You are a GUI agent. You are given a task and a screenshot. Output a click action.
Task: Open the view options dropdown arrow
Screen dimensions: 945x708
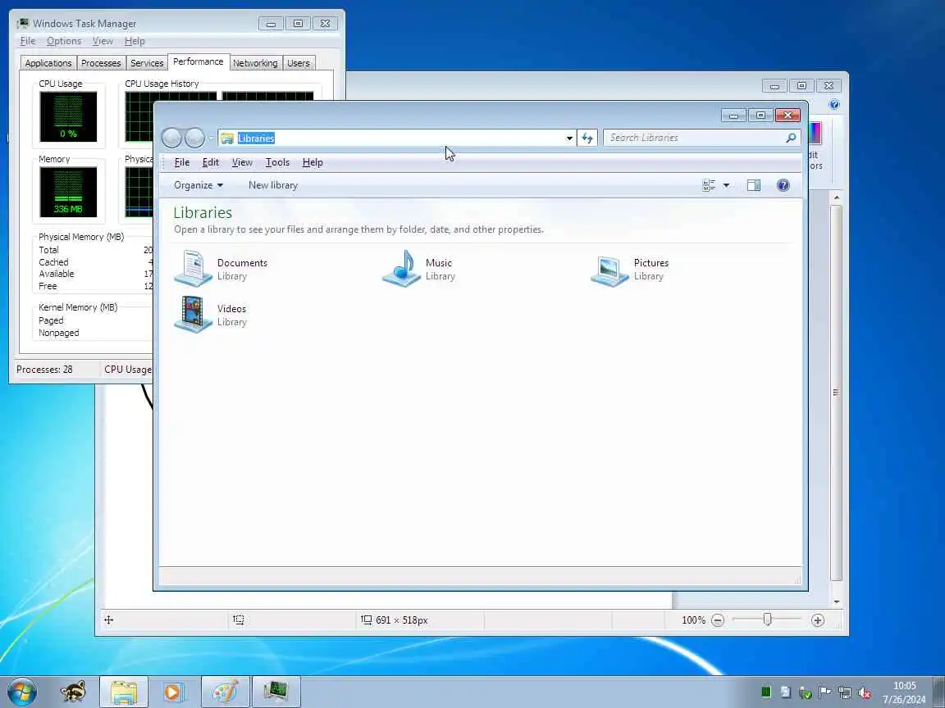pyautogui.click(x=726, y=185)
